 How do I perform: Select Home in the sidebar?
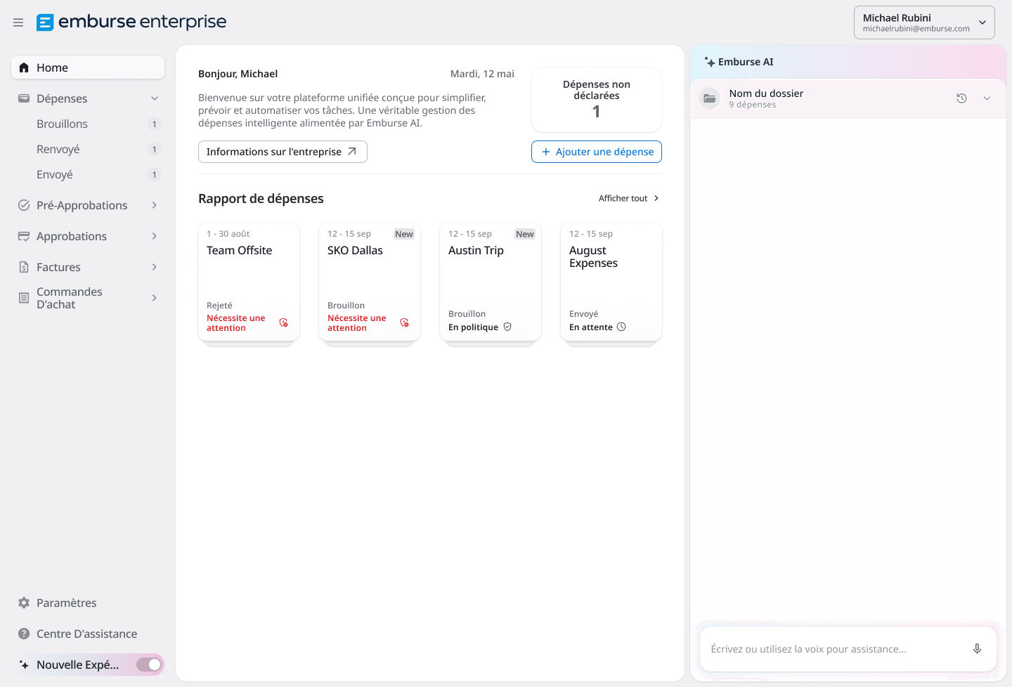tap(88, 67)
